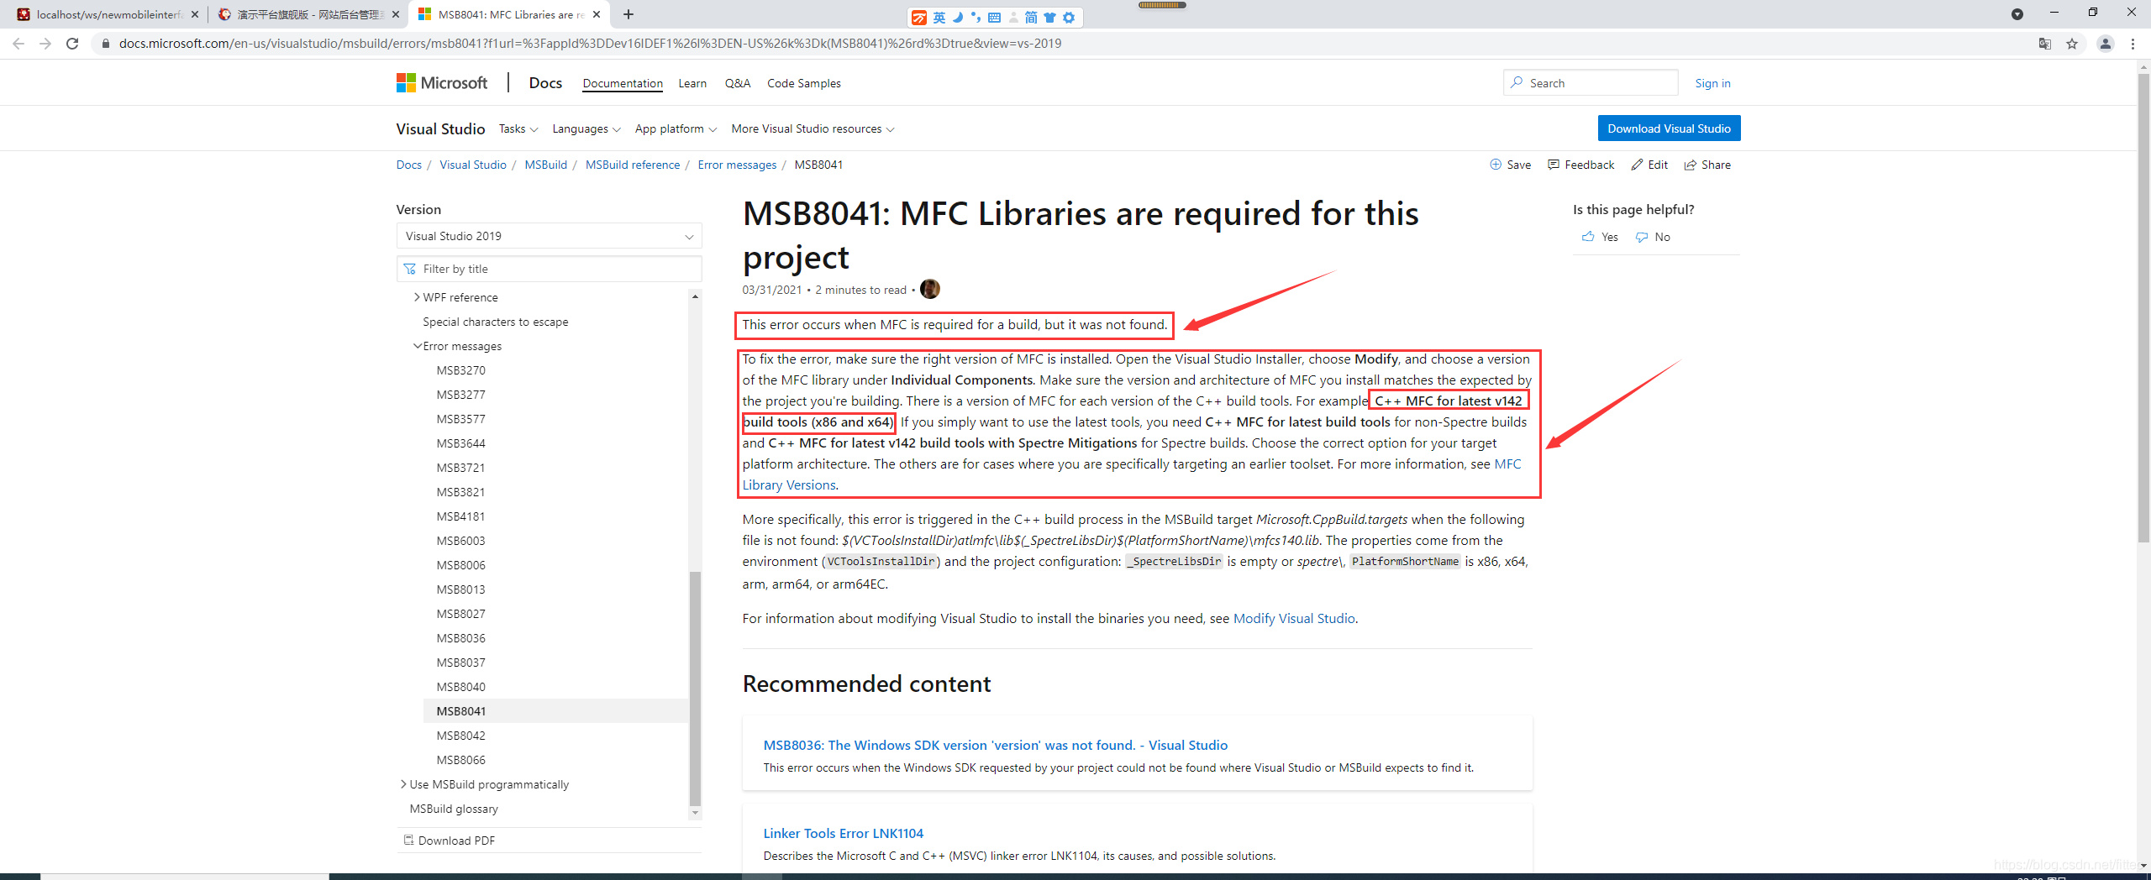The height and width of the screenshot is (880, 2151).
Task: Click the thumbs-down No icon
Action: point(1642,237)
